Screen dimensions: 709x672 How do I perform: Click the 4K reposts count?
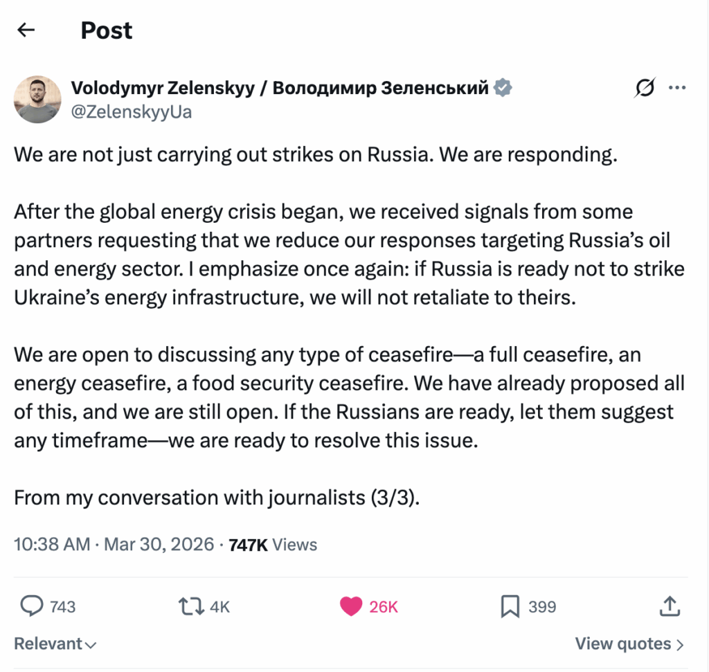(219, 606)
